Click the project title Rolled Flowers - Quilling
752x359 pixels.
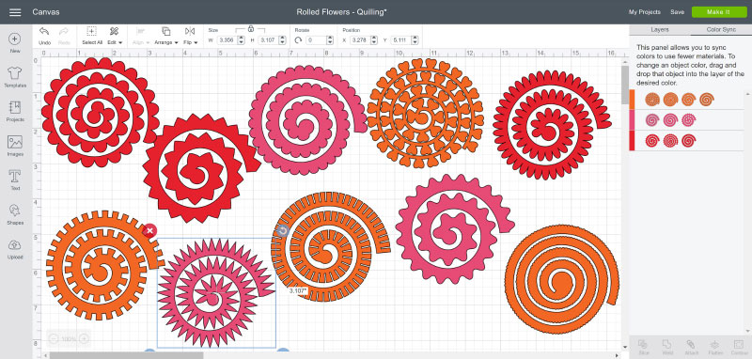click(x=341, y=12)
